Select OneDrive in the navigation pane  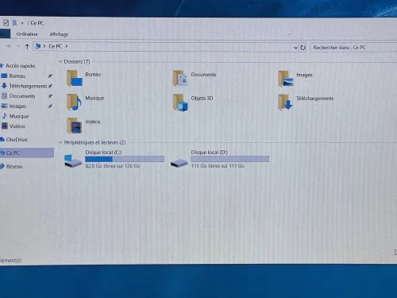(x=17, y=139)
